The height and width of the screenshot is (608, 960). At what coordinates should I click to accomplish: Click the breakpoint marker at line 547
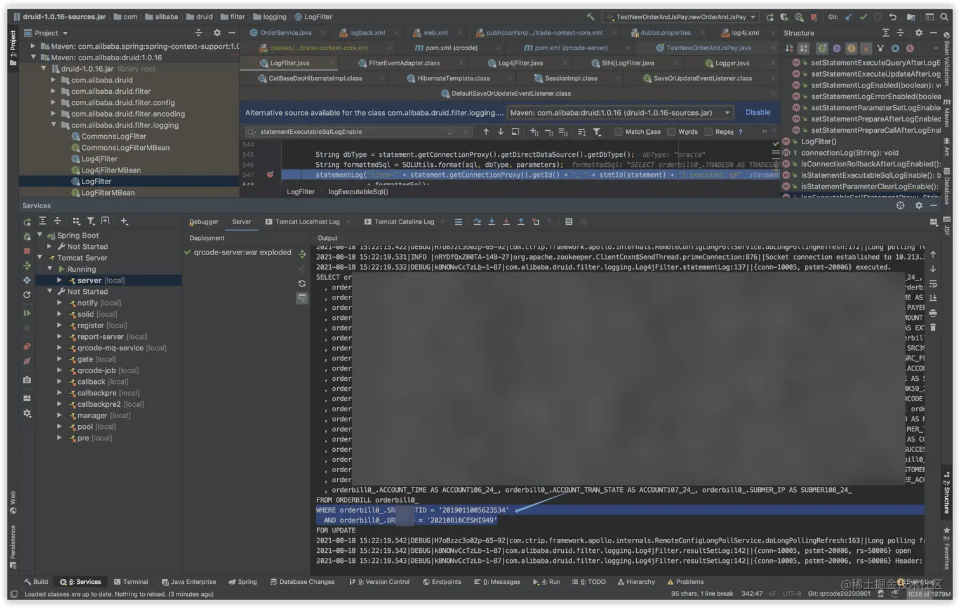pos(270,175)
